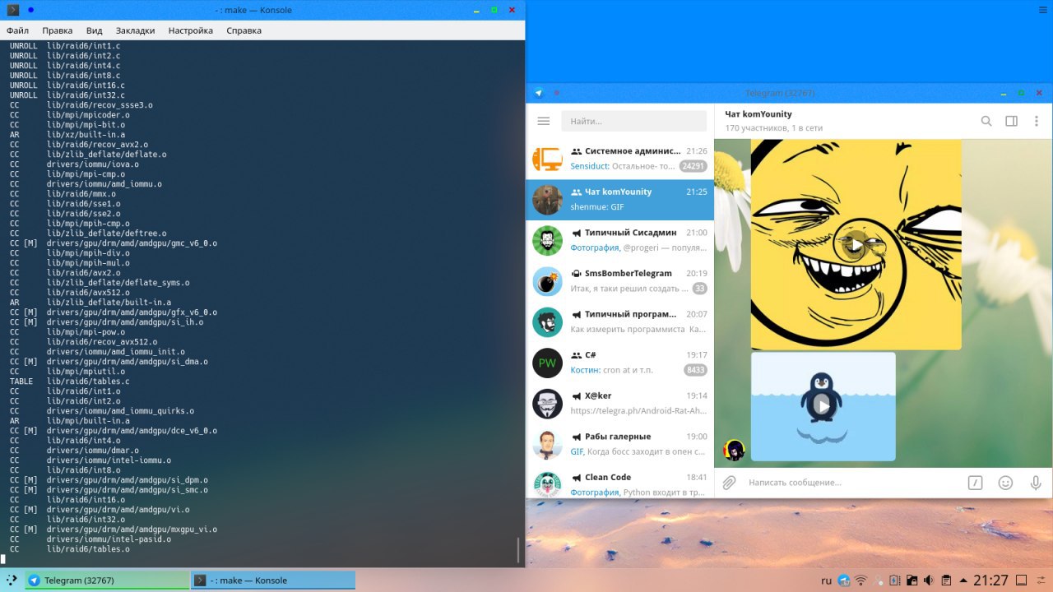This screenshot has height=592, width=1053.
Task: Click the Konsole pin window title bar dot
Action: [x=30, y=10]
